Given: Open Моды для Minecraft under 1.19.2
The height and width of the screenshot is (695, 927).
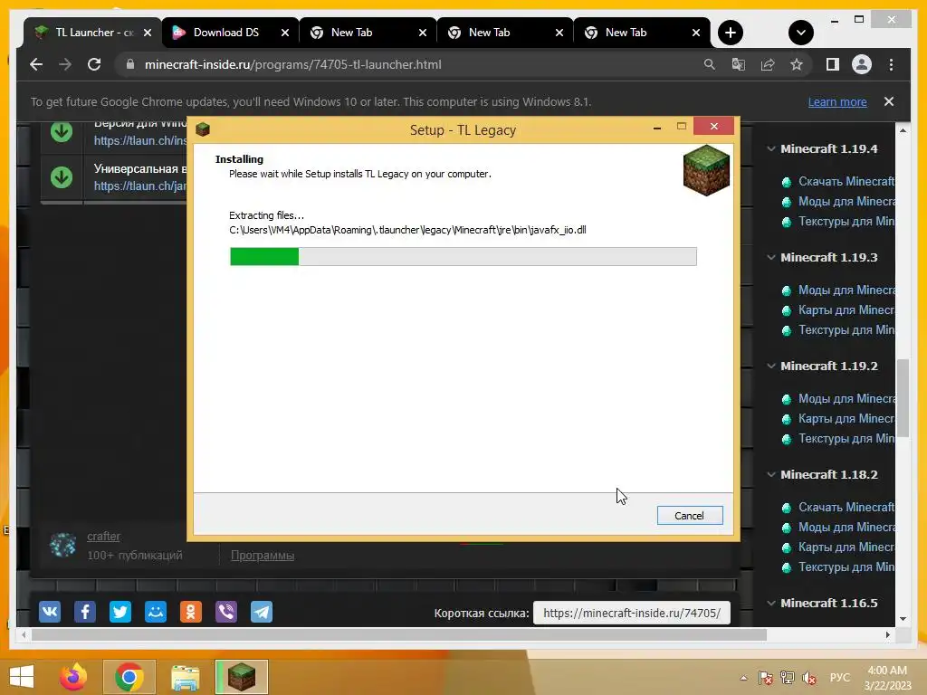Looking at the screenshot, I should click(x=846, y=398).
